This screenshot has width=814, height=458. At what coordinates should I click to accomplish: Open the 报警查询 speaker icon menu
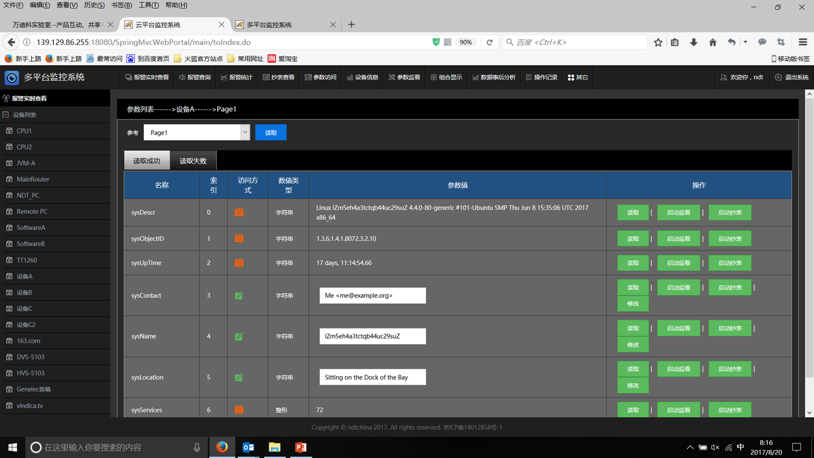(182, 78)
